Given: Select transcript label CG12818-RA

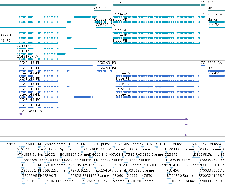Looking at the screenshot, I should [x=211, y=14].
